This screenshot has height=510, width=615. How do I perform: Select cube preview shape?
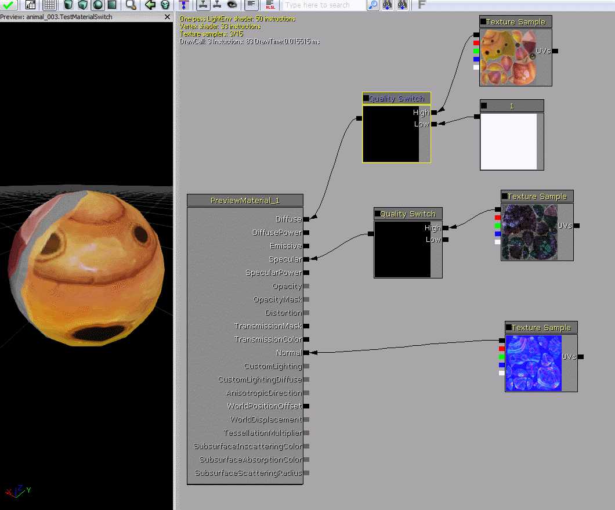click(x=83, y=5)
